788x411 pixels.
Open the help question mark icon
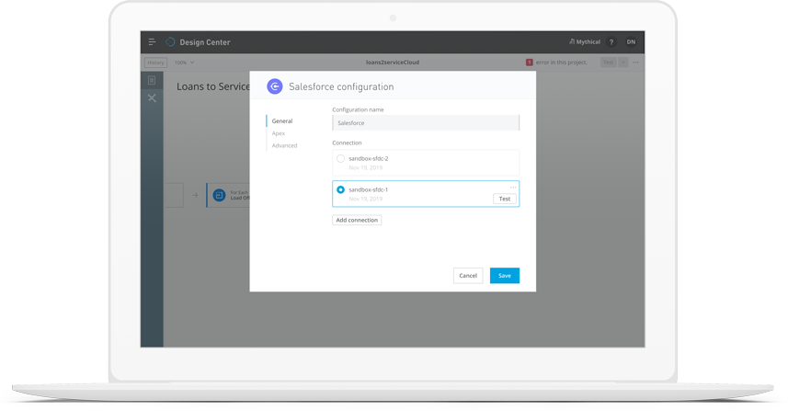point(611,42)
